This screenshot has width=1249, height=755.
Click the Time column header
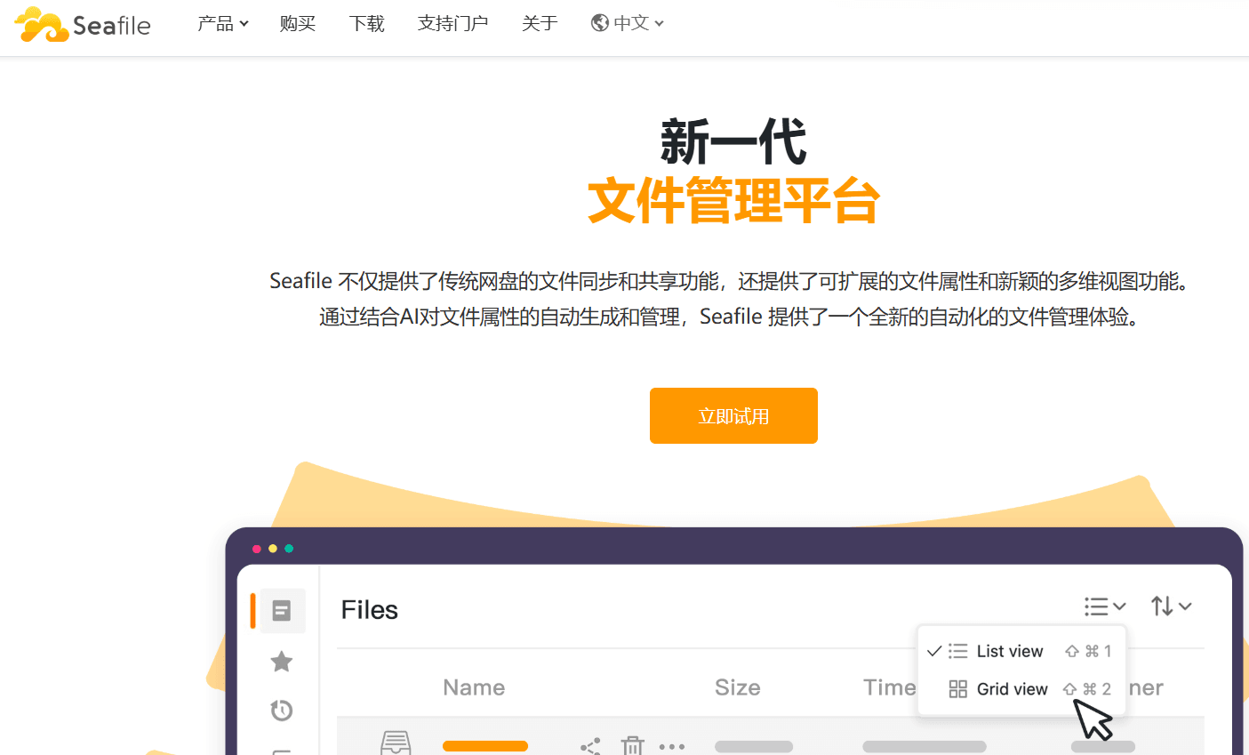tap(889, 687)
